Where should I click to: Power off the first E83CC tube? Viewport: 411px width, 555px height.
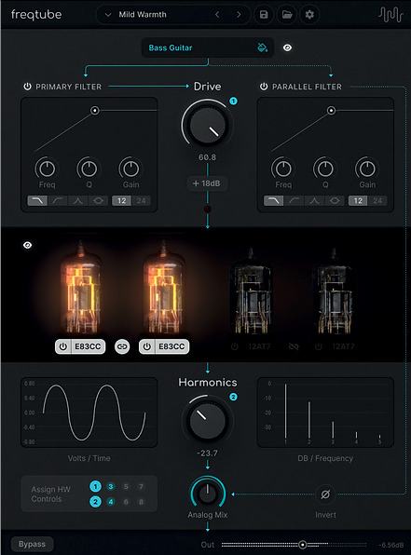[63, 346]
